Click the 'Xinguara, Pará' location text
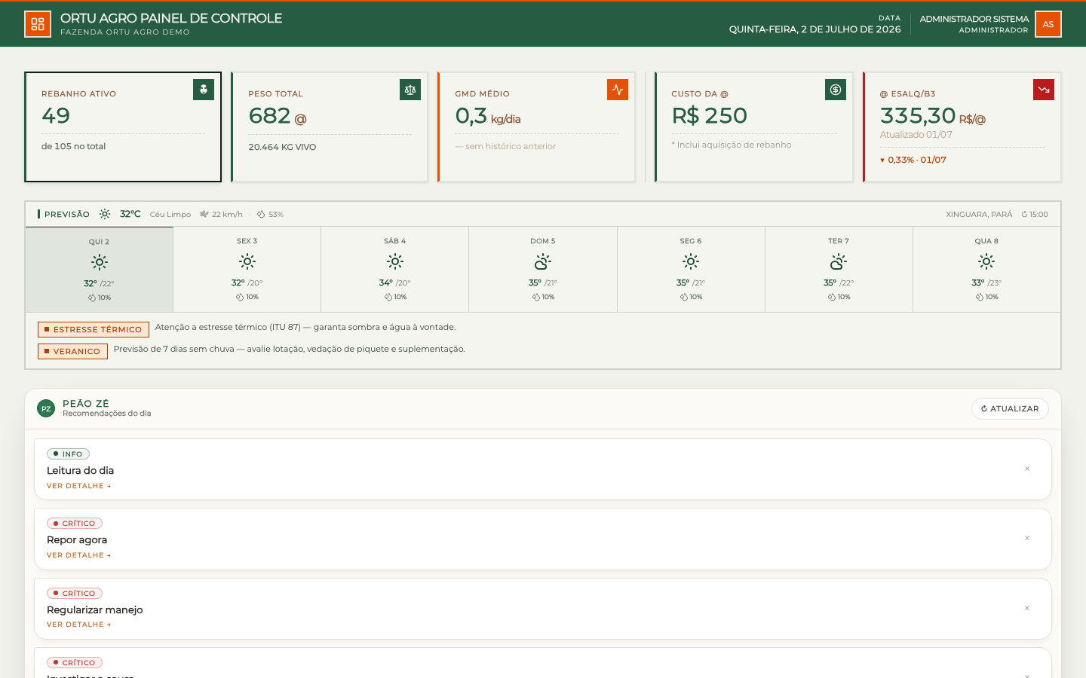 click(x=979, y=215)
